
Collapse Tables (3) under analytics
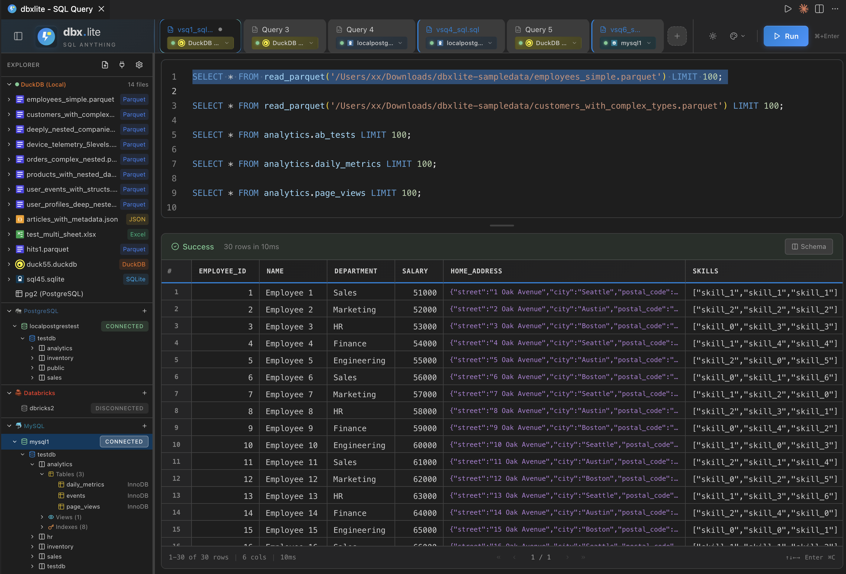(42, 474)
